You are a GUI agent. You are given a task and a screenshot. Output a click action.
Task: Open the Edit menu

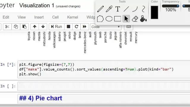tap(6, 17)
